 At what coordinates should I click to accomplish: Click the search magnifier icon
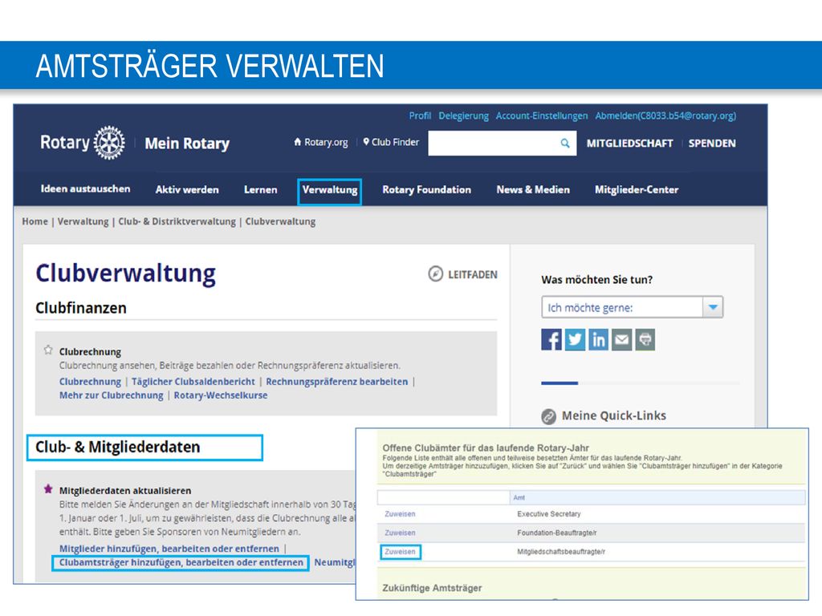click(x=564, y=143)
